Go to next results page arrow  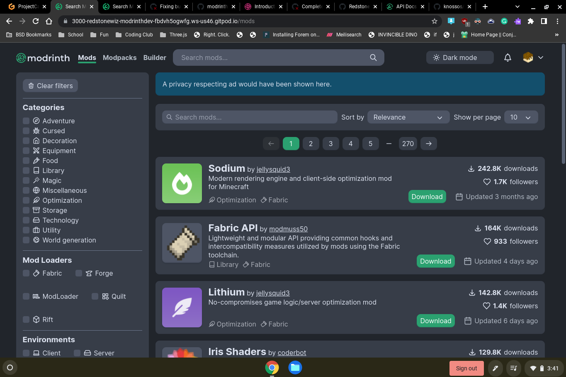(x=429, y=144)
